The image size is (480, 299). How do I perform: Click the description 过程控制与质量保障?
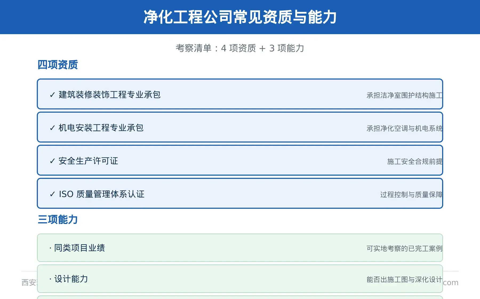coord(411,195)
